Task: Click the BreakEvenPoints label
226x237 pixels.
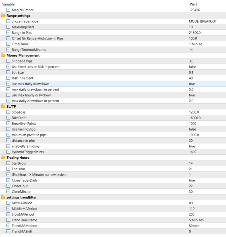Action: pos(24,123)
